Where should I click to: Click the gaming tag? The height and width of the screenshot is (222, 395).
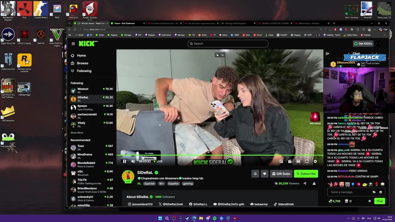click(188, 183)
